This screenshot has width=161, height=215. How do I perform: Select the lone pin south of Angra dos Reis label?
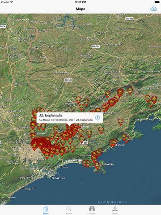point(120,122)
